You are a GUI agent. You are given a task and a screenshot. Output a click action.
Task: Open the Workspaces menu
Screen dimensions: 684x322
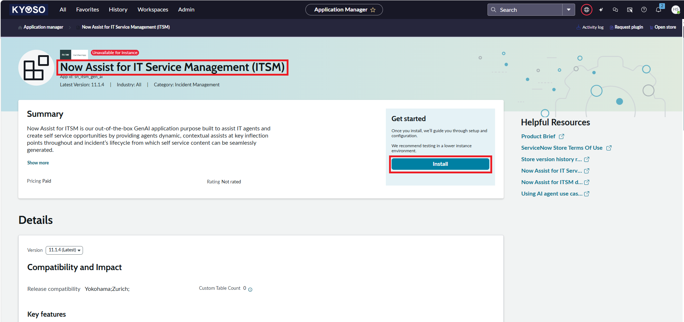[153, 10]
